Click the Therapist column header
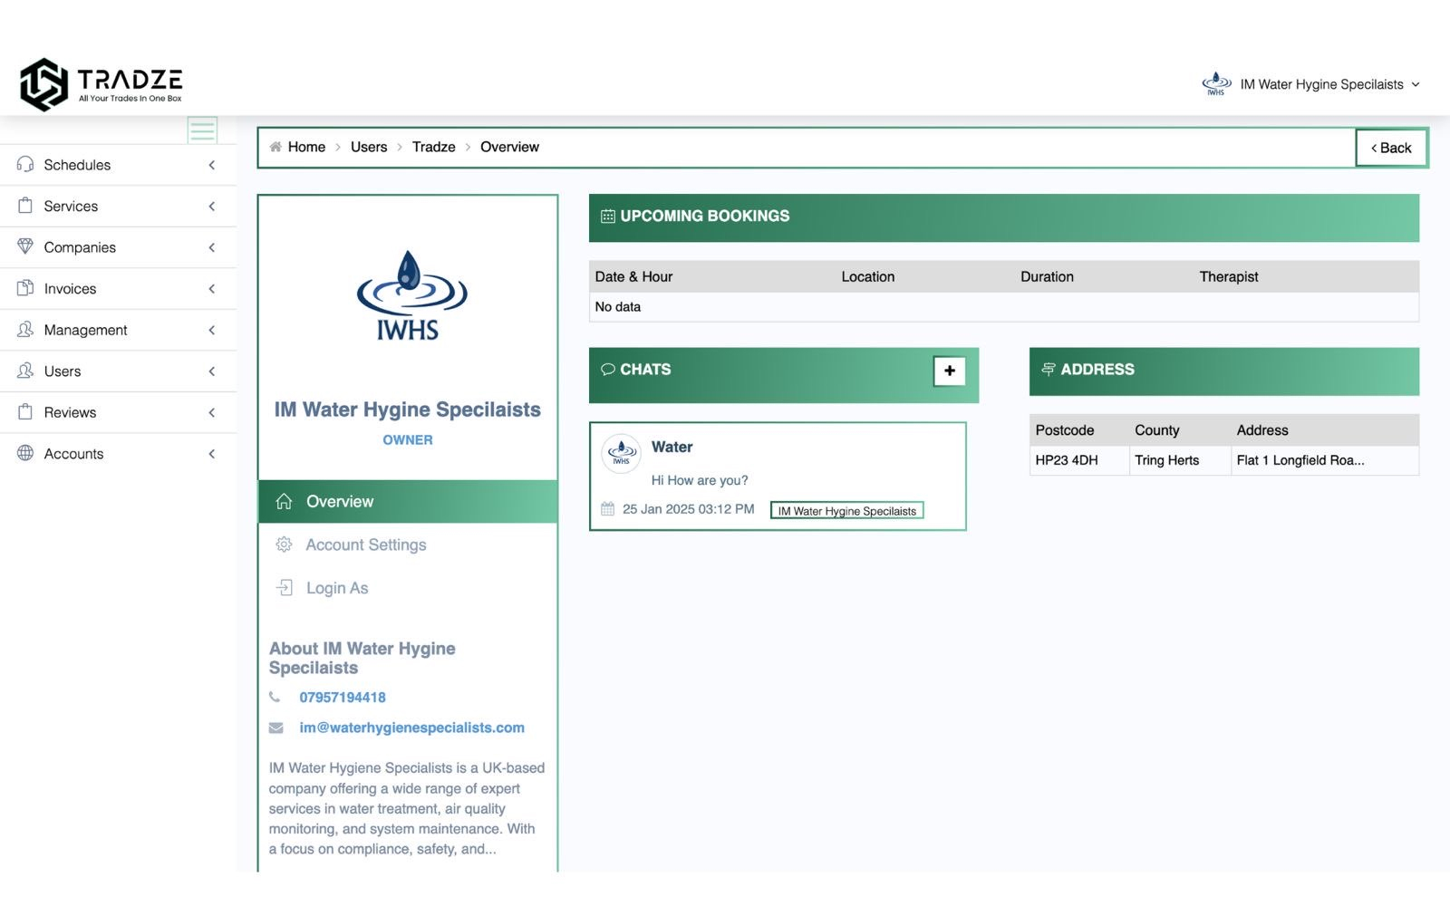Viewport: 1450px width, 906px height. [1228, 276]
